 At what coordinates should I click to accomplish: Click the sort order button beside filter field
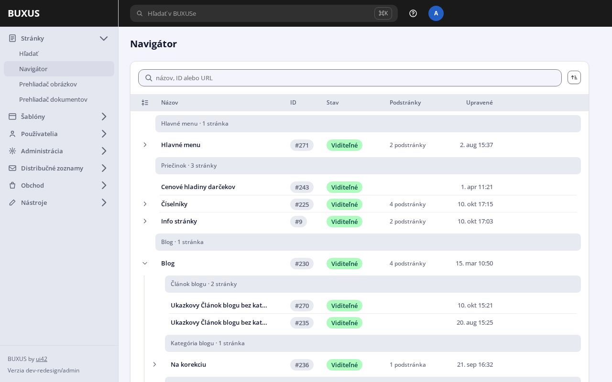pyautogui.click(x=574, y=77)
